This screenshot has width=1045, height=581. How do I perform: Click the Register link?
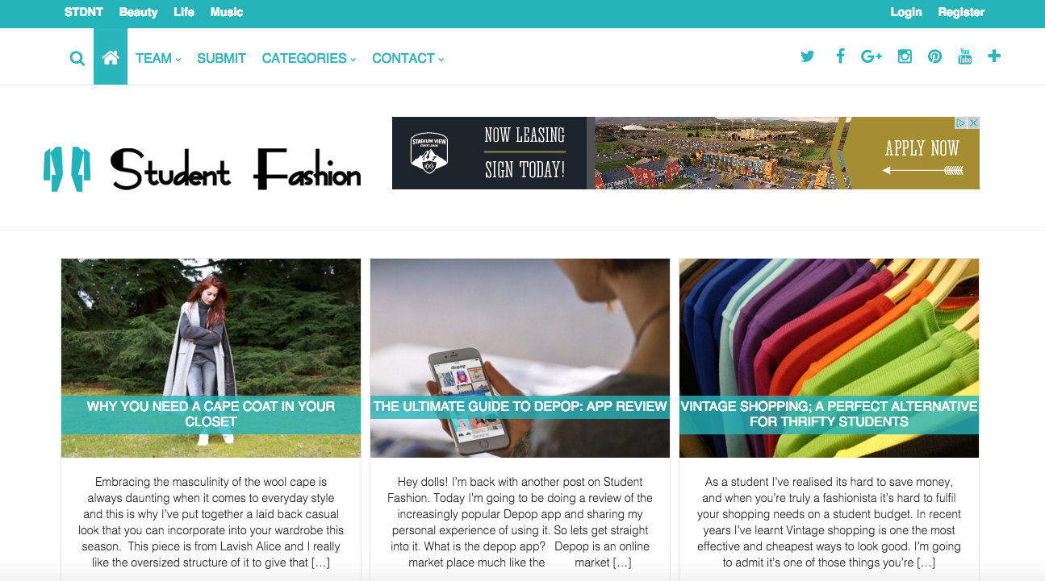(961, 12)
